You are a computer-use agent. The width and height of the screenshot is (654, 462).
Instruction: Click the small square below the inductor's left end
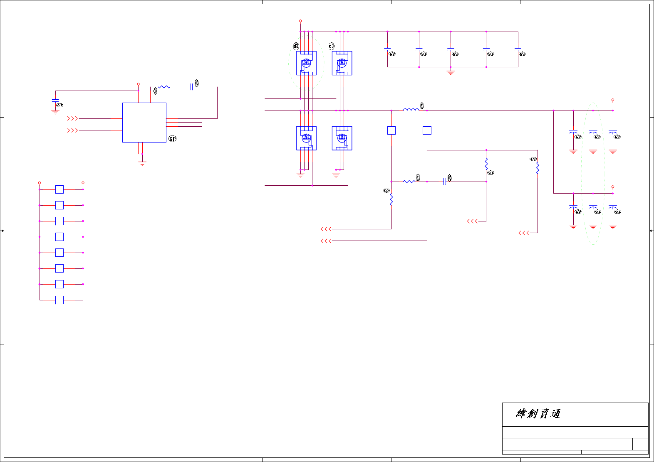coord(391,130)
